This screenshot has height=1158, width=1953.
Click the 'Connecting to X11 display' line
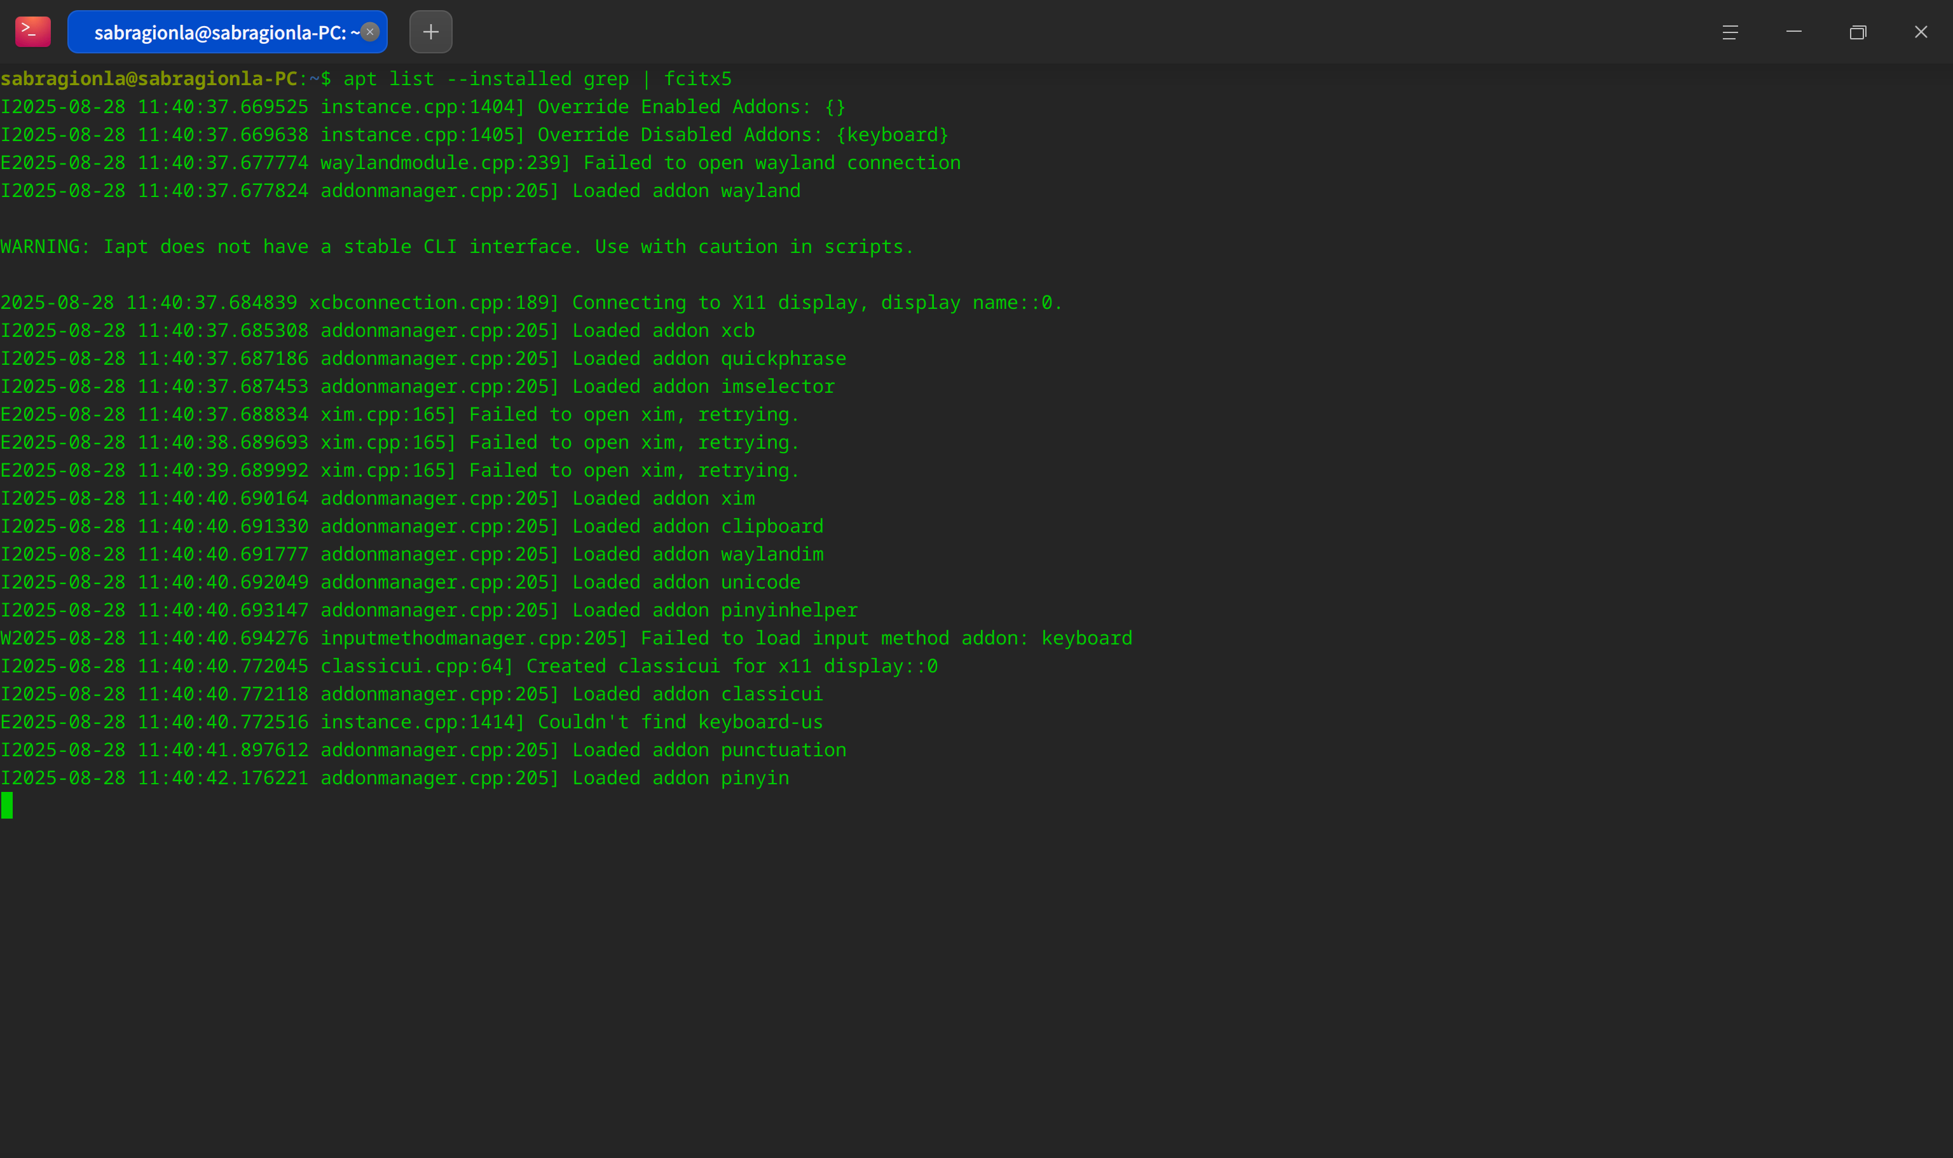[531, 303]
